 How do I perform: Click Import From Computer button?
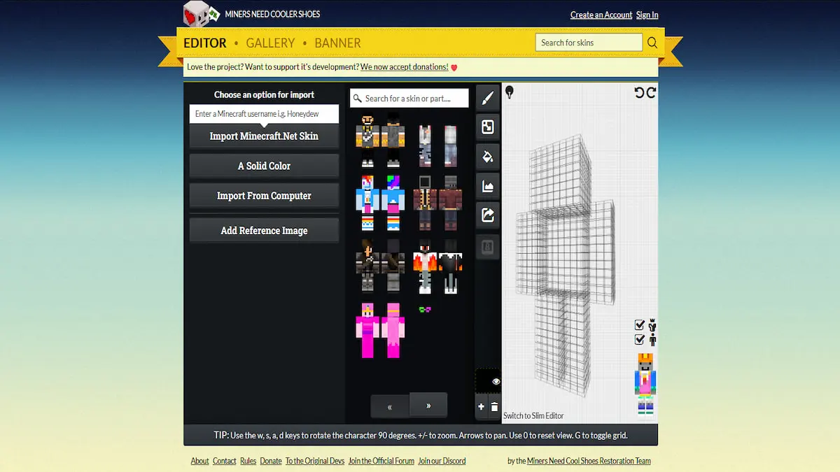coord(264,196)
